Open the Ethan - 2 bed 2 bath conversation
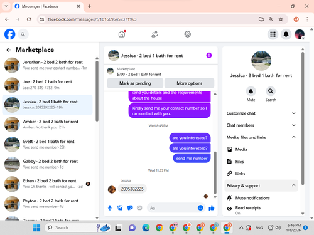The height and width of the screenshot is (235, 314). [48, 184]
